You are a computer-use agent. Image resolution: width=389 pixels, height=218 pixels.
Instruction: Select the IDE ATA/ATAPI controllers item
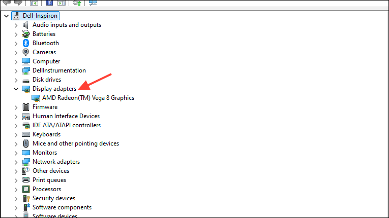(67, 125)
